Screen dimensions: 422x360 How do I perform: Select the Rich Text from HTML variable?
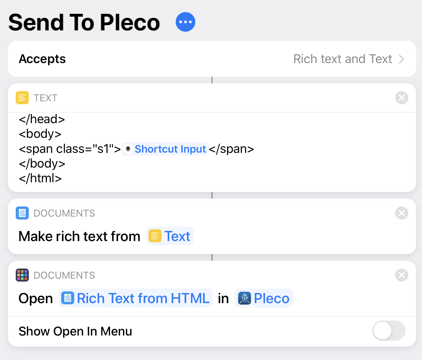point(136,298)
